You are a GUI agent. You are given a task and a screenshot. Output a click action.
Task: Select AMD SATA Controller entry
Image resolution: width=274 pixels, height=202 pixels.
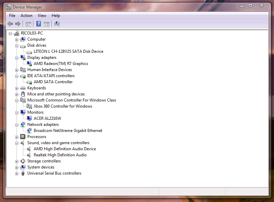[53, 82]
